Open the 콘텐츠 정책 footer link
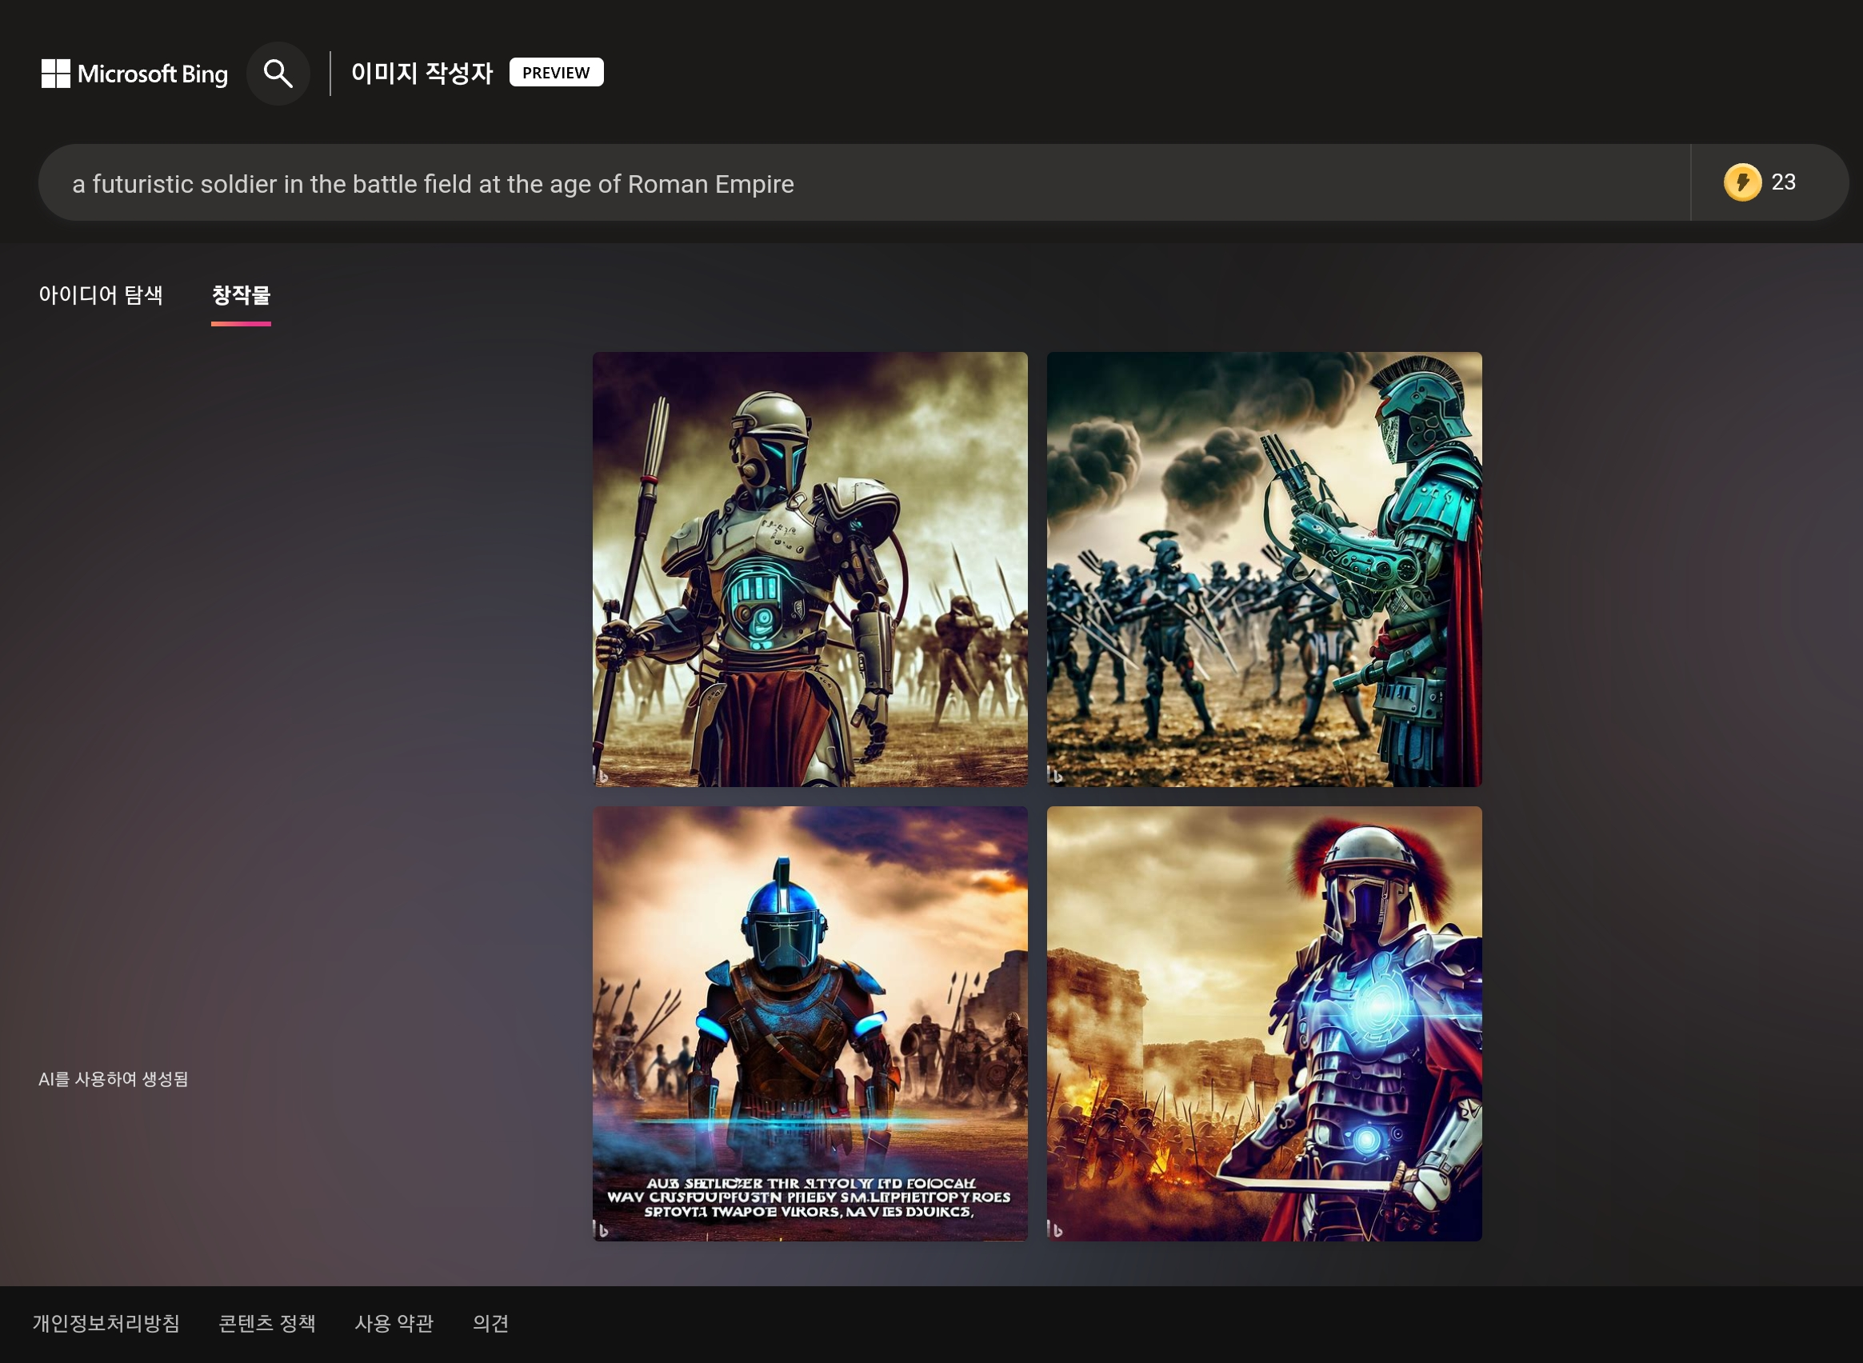The width and height of the screenshot is (1863, 1363). (x=267, y=1323)
